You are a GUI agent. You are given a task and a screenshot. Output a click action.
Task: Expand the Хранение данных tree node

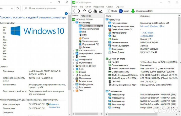click(x=73, y=66)
